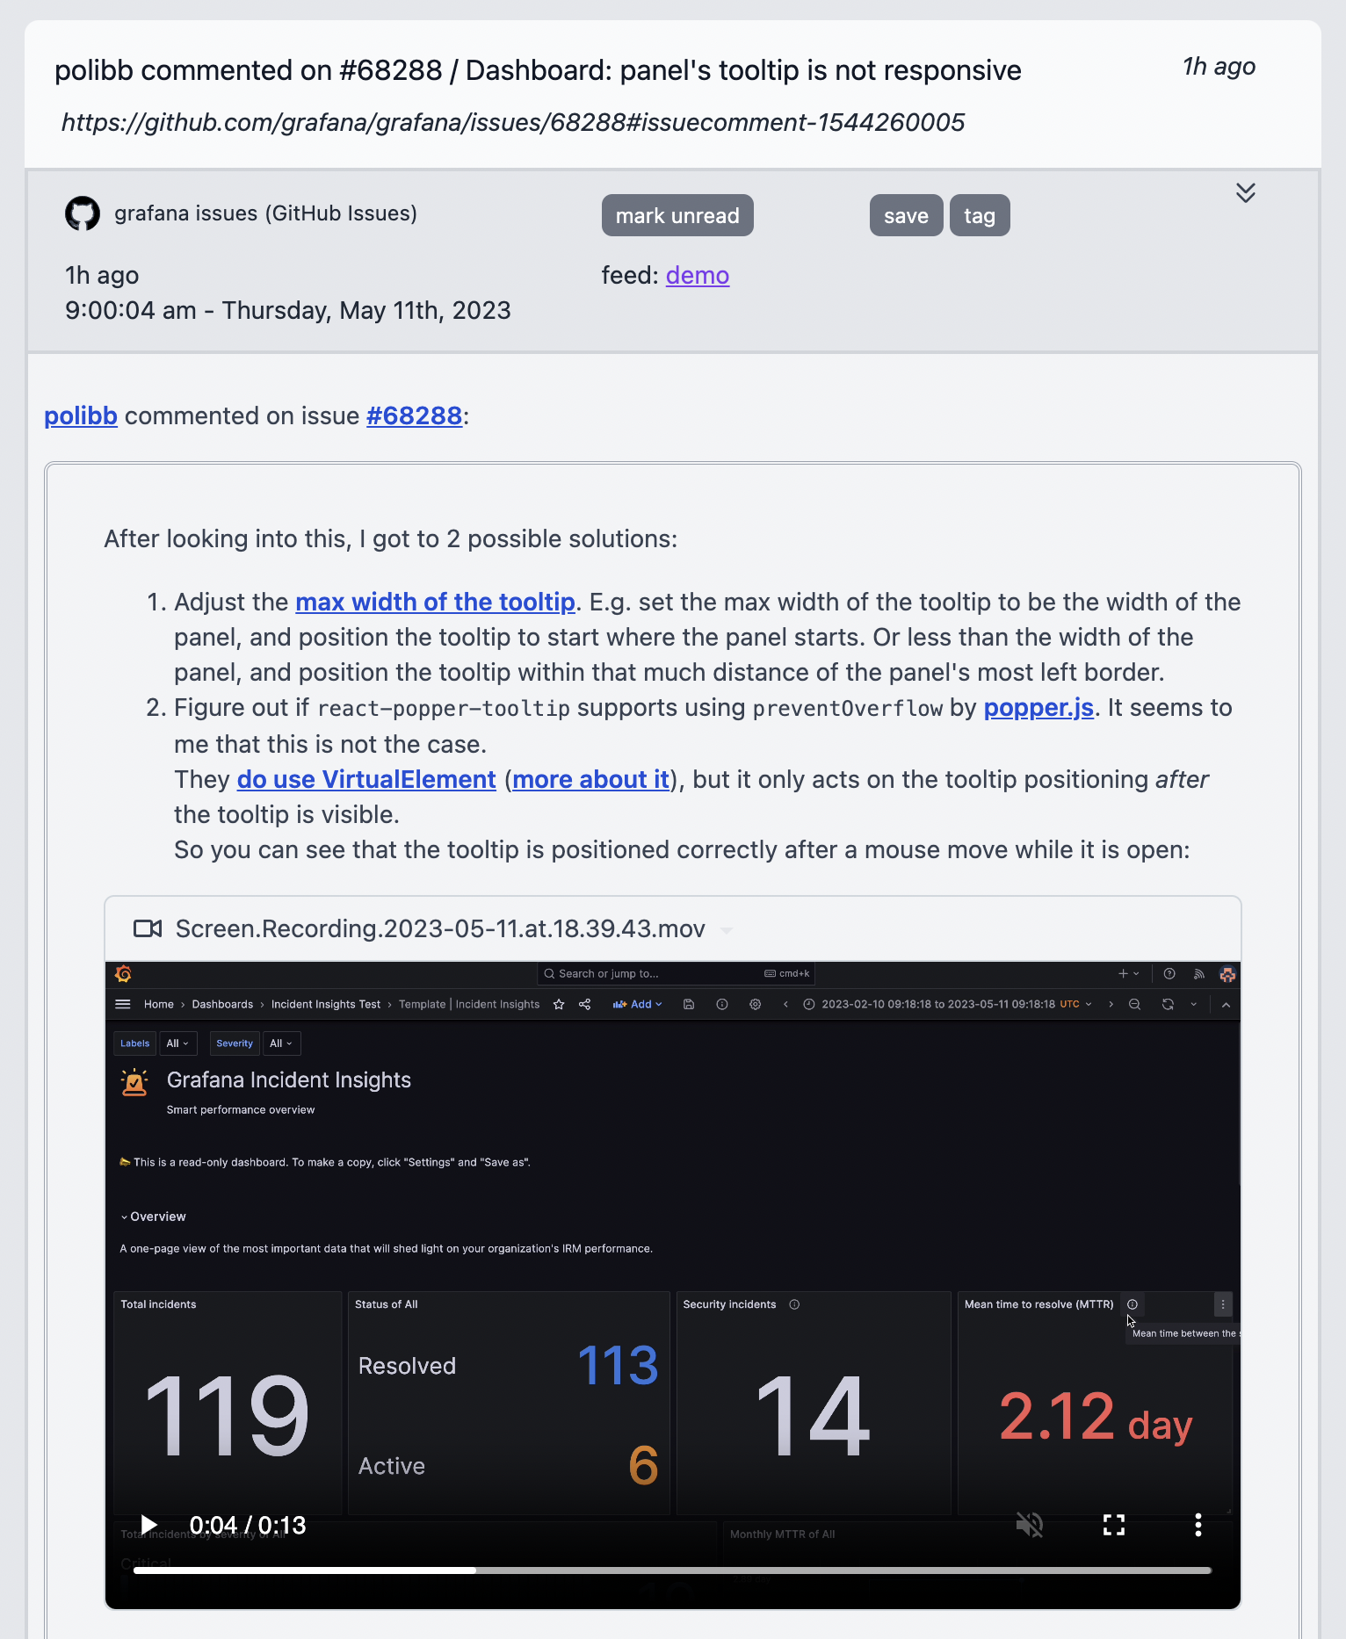Open the tag button for this entry
This screenshot has height=1639, width=1346.
(x=980, y=215)
